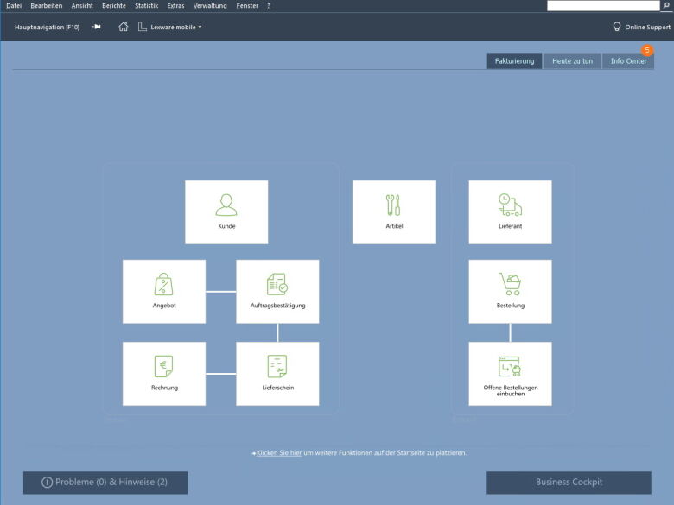Toggle the pin icon beside Hauptnavigation
Viewport: 674px width, 505px height.
coord(96,27)
